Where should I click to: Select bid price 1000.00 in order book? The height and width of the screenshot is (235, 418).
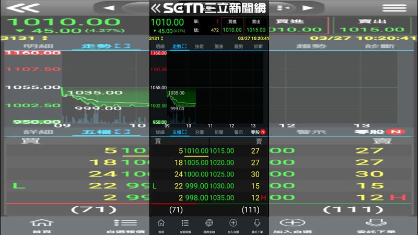196,174
